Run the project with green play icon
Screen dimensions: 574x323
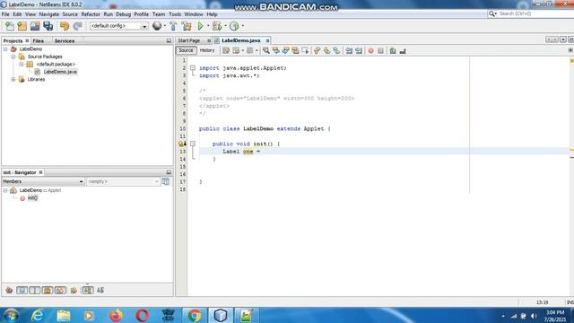(200, 26)
